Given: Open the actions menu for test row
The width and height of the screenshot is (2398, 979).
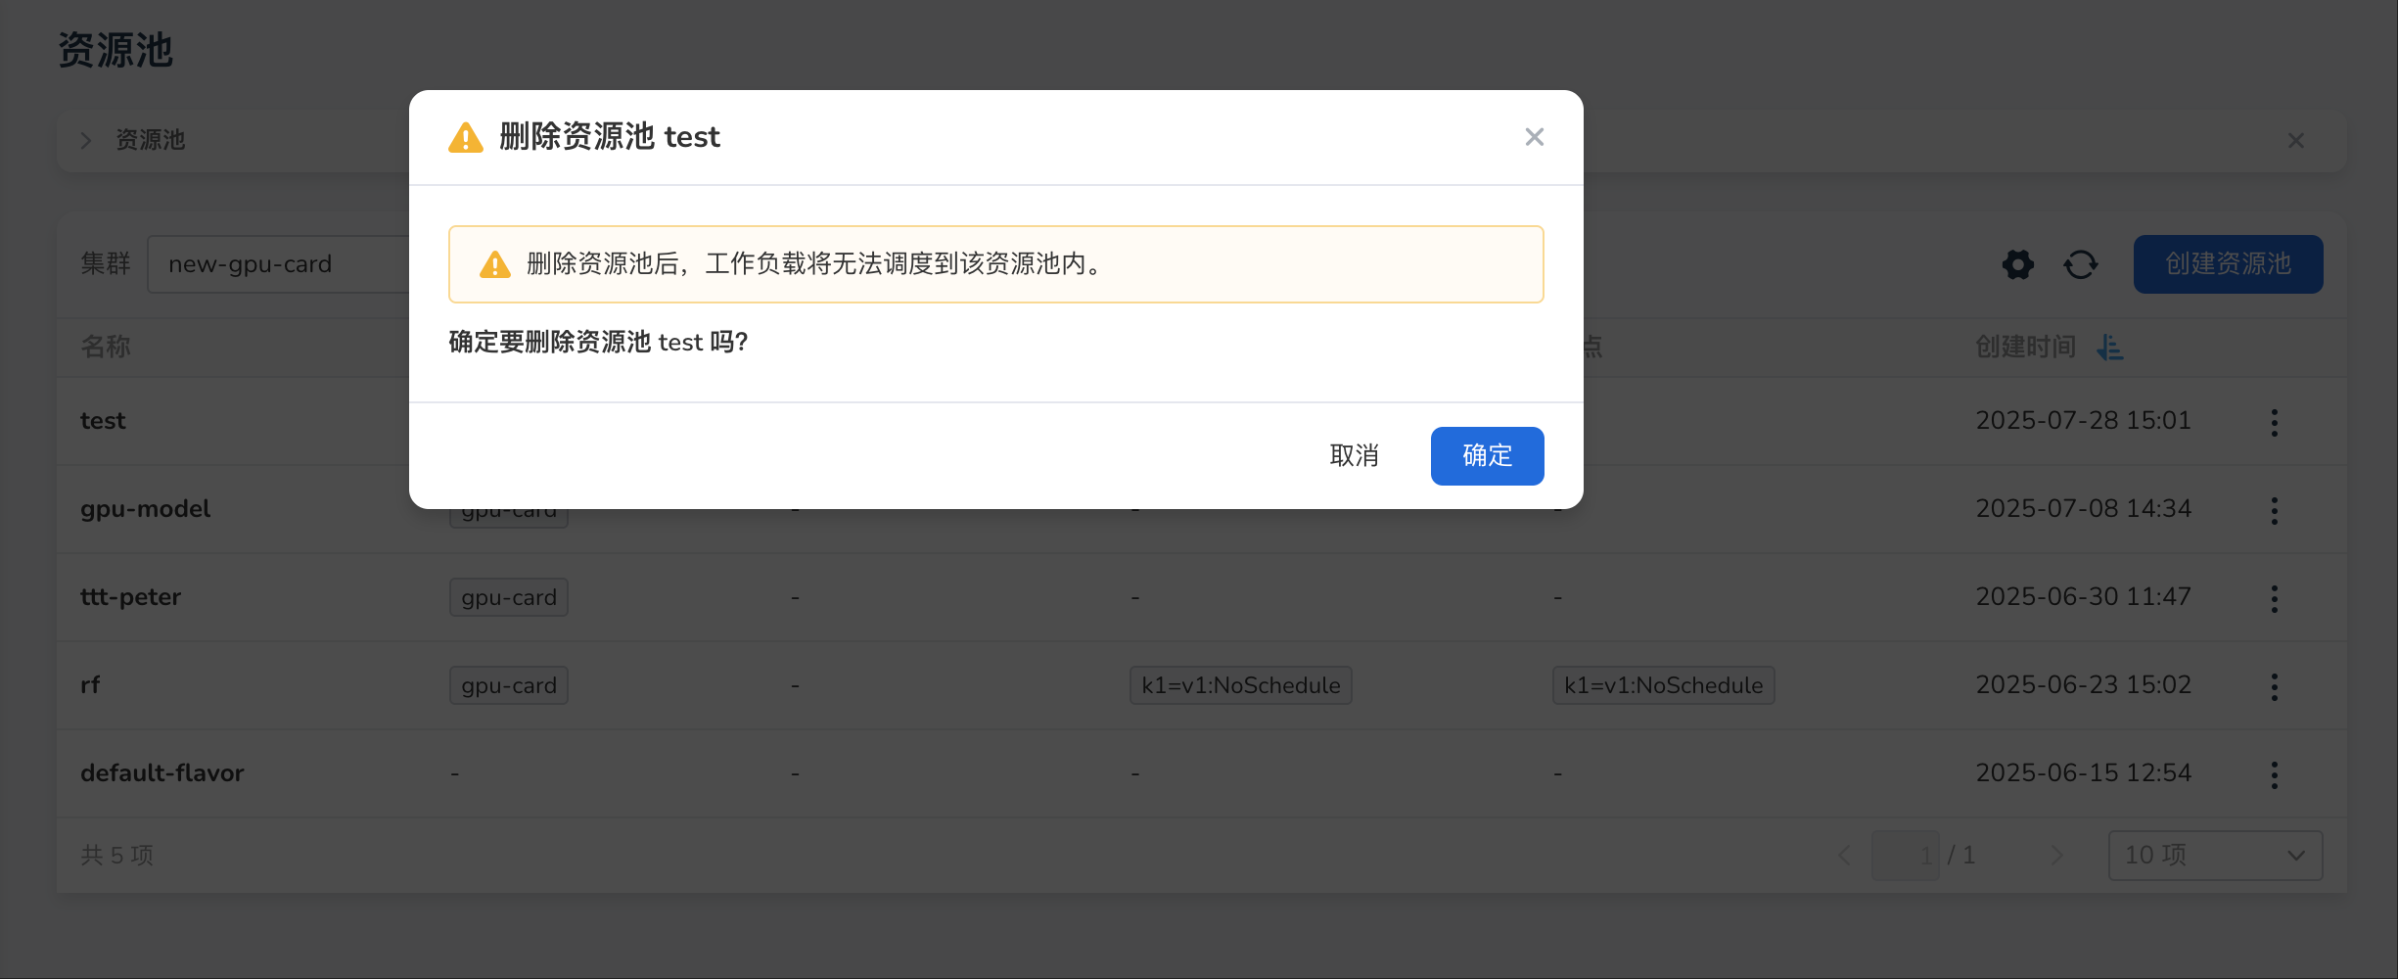Looking at the screenshot, I should [2274, 422].
